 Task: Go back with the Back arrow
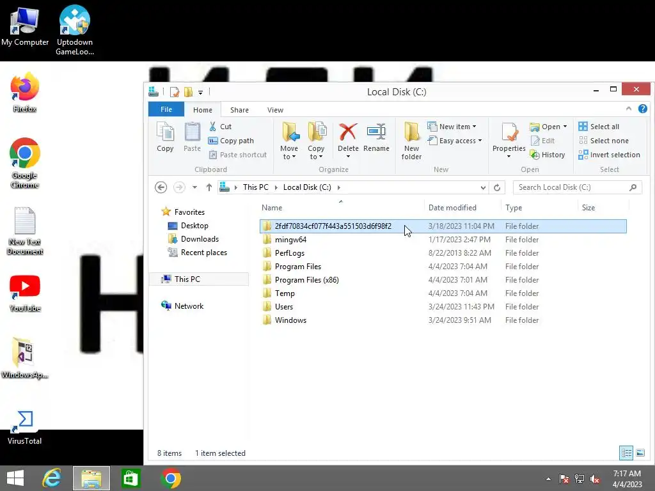click(x=161, y=187)
